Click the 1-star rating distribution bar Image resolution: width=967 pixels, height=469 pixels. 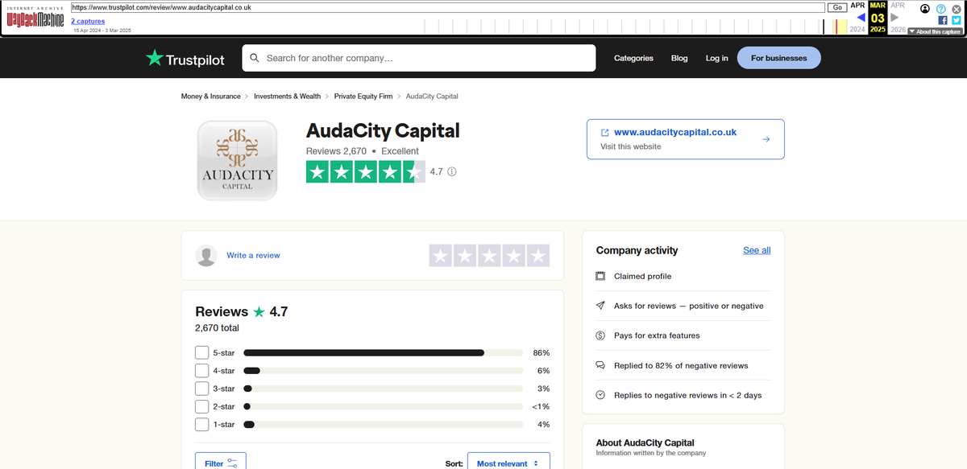[383, 424]
